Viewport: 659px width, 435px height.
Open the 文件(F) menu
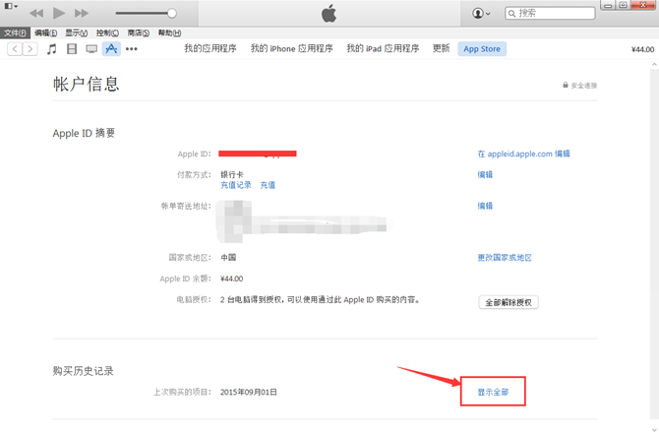tap(15, 32)
